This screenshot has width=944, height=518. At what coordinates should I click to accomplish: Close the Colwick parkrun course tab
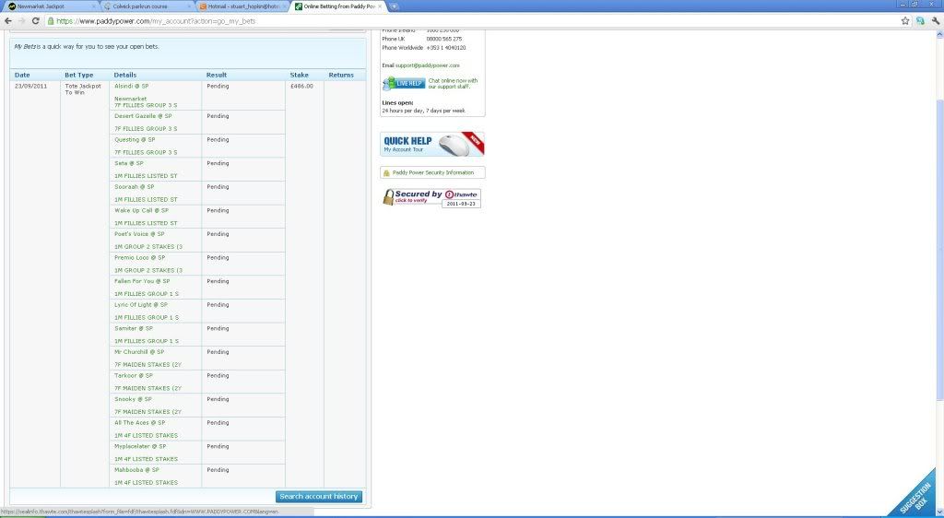coord(189,6)
